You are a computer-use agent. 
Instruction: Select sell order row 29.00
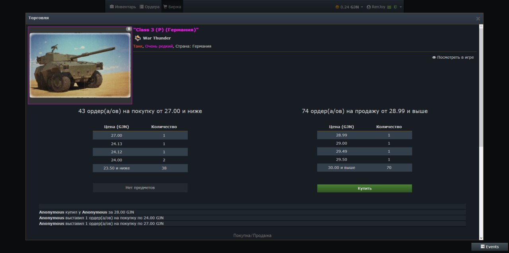click(365, 144)
